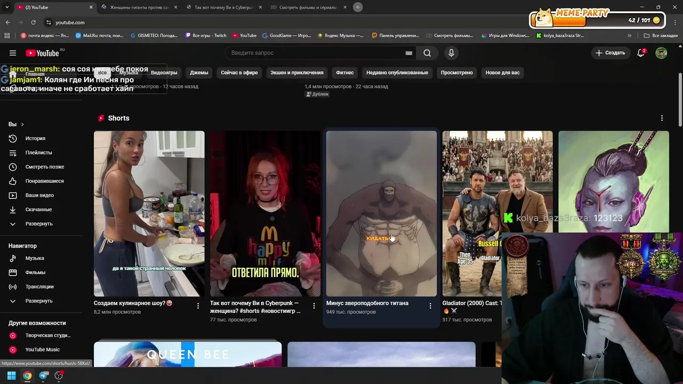Open more options for Cyberpunk short
The height and width of the screenshot is (384, 683).
314,306
